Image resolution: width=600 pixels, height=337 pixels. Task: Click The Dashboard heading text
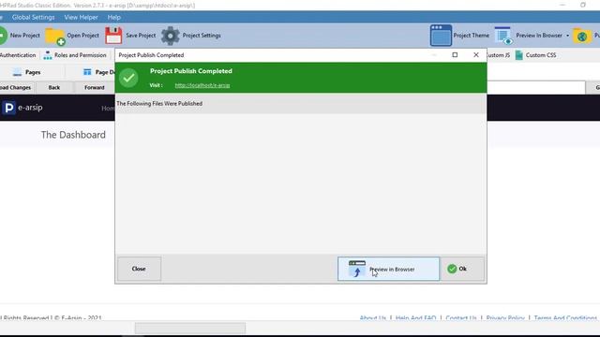point(73,135)
